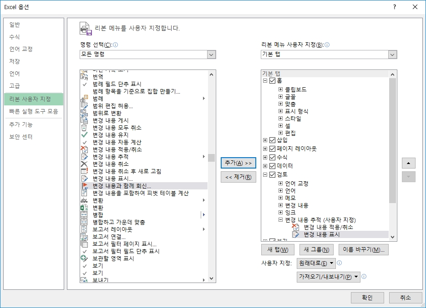Click the info icon next to 명령 선택
Viewport: 426px width, 308px height.
pos(116,45)
